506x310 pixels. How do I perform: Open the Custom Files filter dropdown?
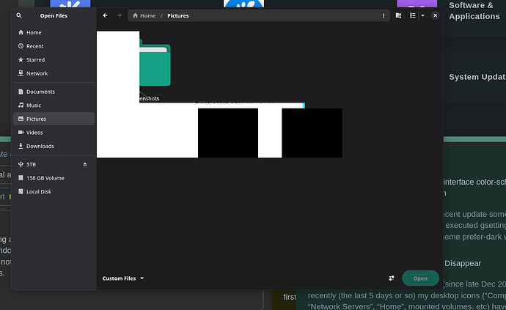123,278
